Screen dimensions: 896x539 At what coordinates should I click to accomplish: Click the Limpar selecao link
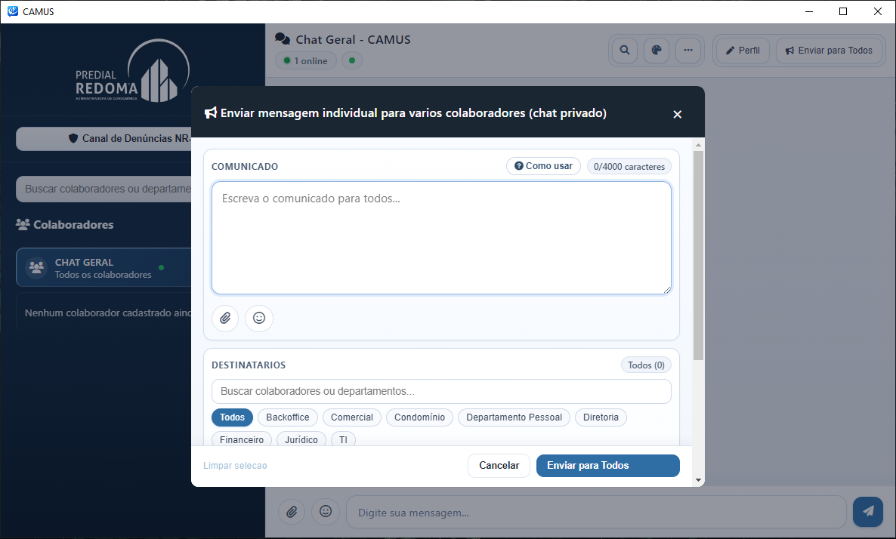[235, 466]
